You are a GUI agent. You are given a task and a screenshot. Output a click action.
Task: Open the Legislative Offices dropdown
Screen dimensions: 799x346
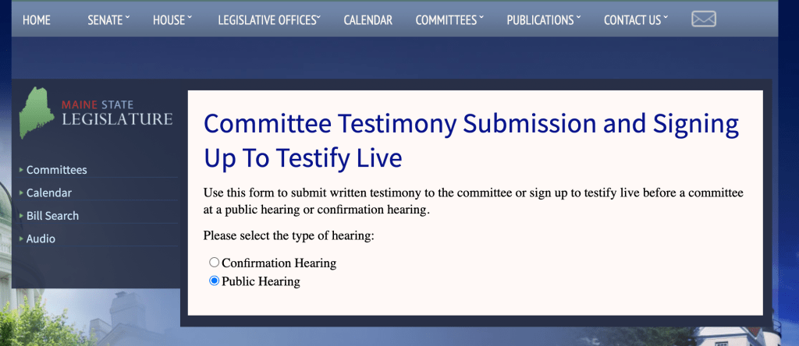point(269,20)
